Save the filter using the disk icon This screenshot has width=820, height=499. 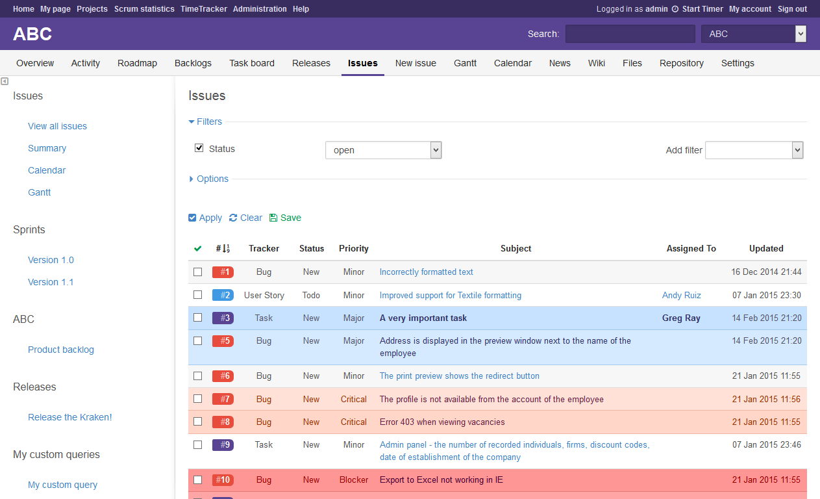tap(275, 218)
